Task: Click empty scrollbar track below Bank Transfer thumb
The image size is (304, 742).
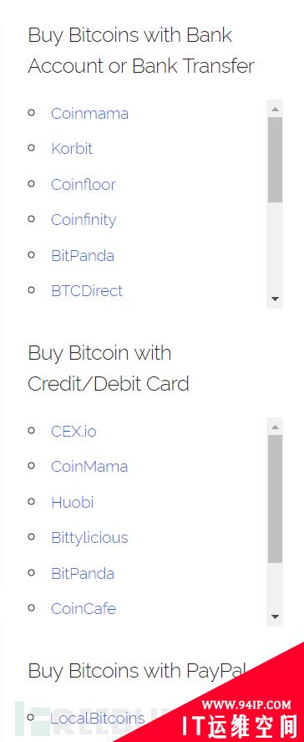Action: click(275, 247)
